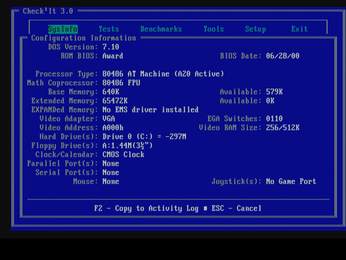The height and width of the screenshot is (260, 346).
Task: Select the extended memory value 65472K
Action: tap(115, 101)
